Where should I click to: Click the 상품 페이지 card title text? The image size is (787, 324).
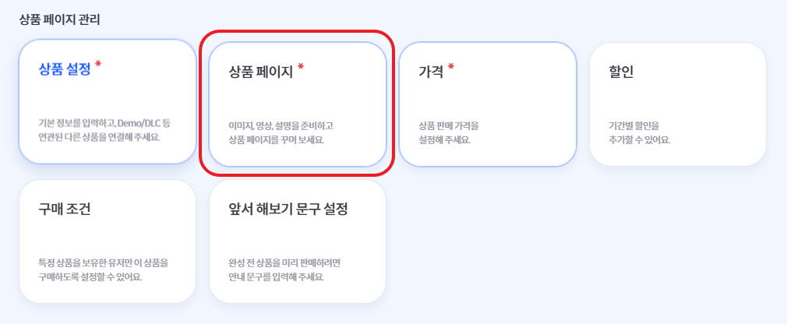tap(260, 72)
